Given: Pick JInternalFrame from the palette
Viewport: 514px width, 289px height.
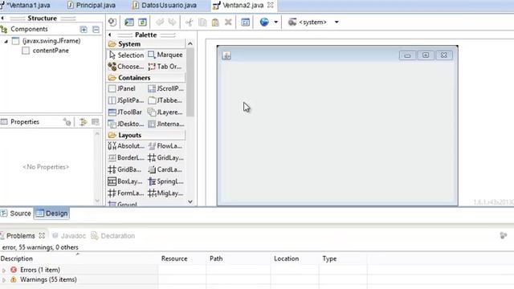Looking at the screenshot, I should point(165,124).
